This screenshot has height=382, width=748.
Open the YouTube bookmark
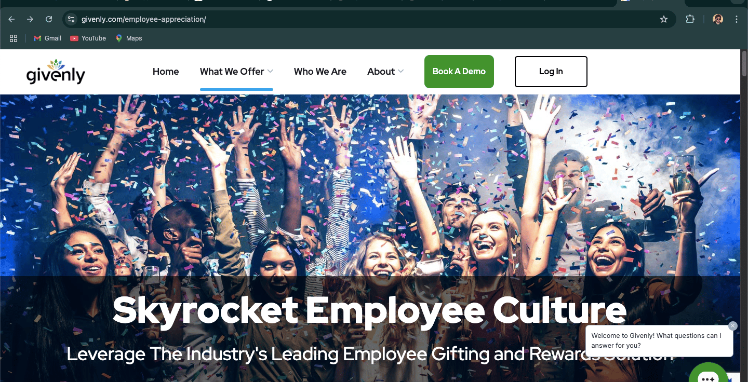point(88,38)
